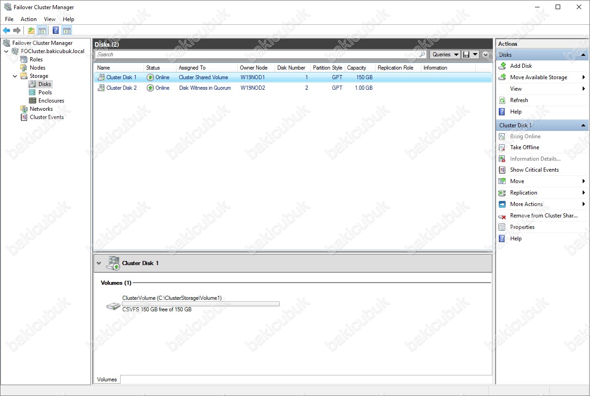The width and height of the screenshot is (590, 396).
Task: Click the More Actions arrow icon
Action: pyautogui.click(x=502, y=204)
